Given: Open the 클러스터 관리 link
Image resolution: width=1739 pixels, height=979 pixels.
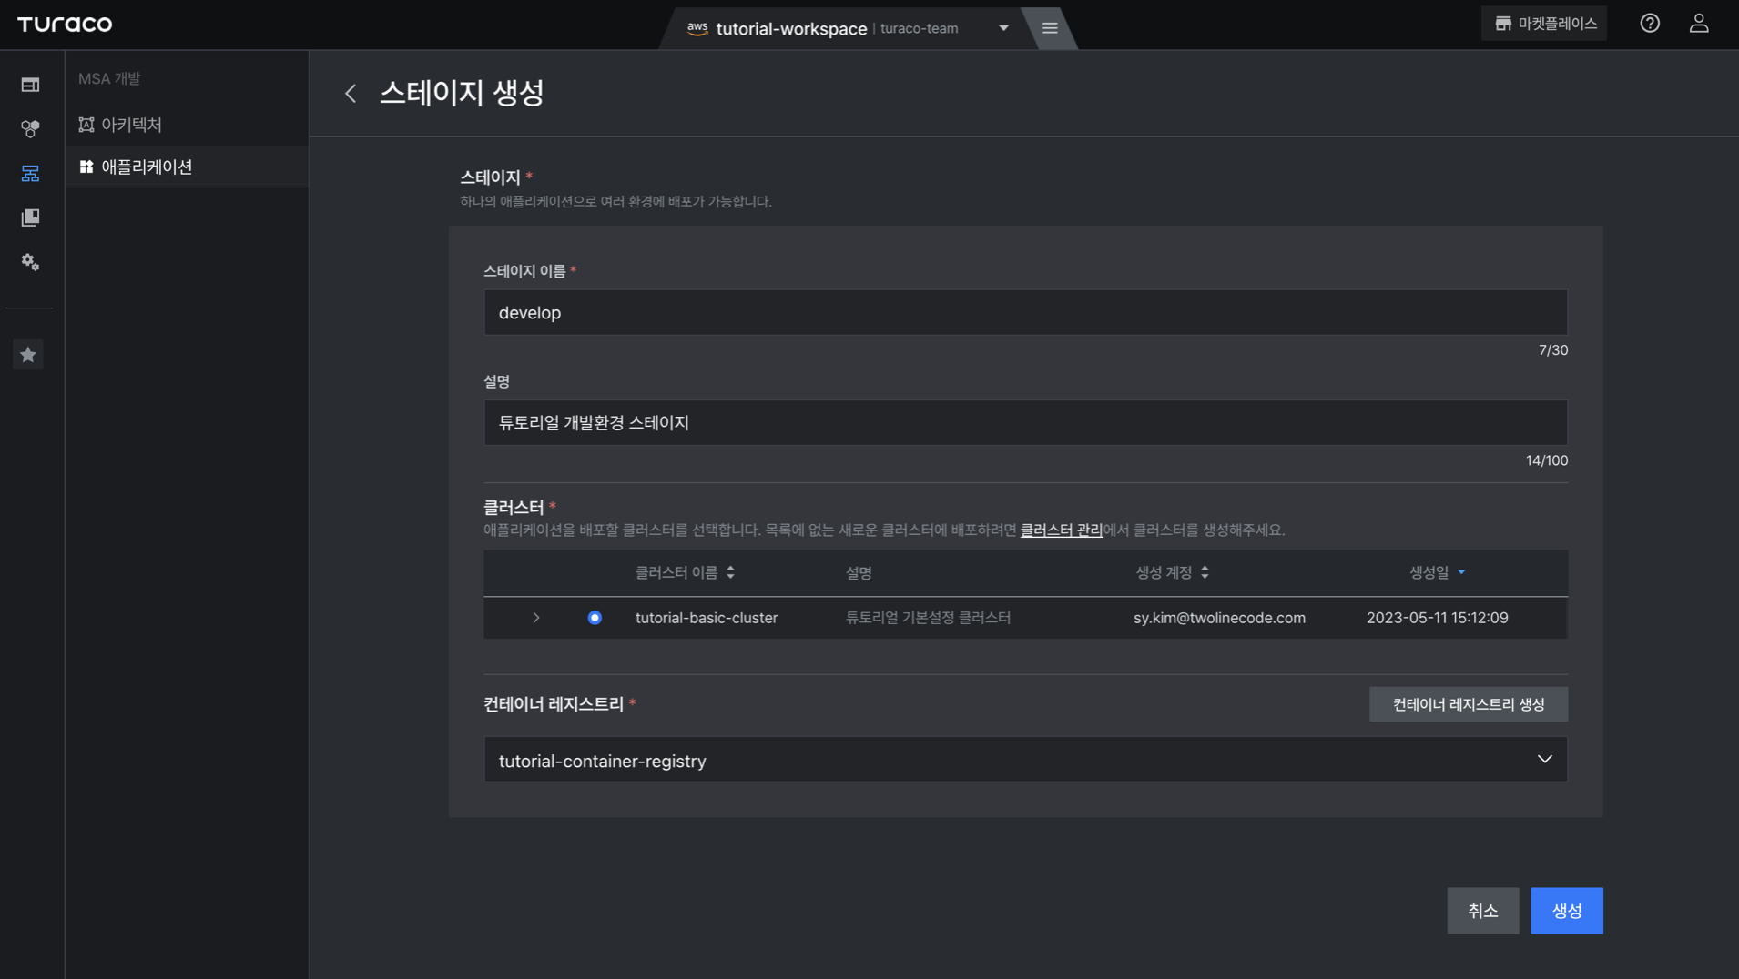Looking at the screenshot, I should [x=1061, y=530].
